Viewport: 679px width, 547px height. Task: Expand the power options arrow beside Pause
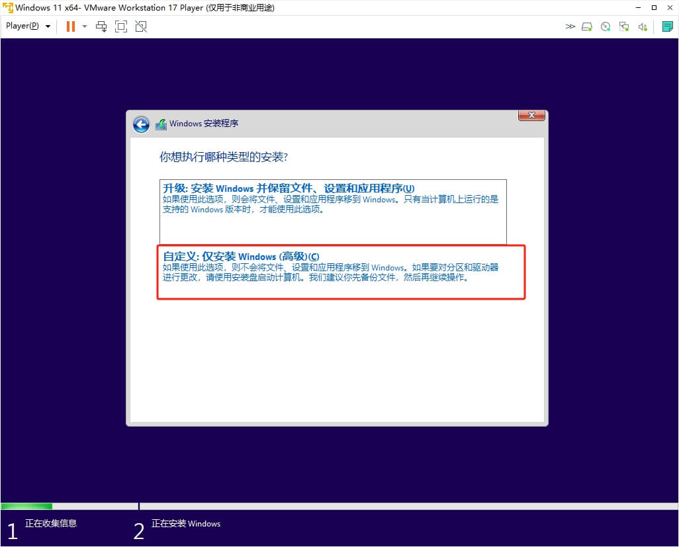(85, 26)
